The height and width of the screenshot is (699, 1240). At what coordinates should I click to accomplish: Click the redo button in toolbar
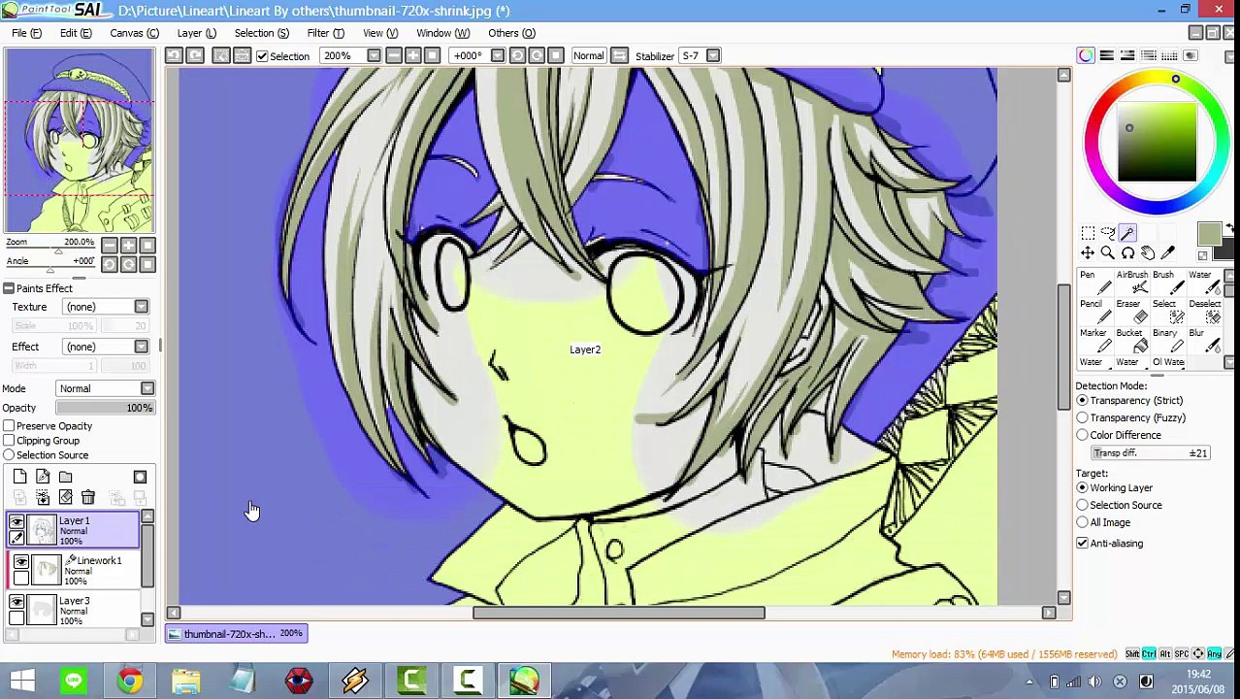tap(195, 55)
